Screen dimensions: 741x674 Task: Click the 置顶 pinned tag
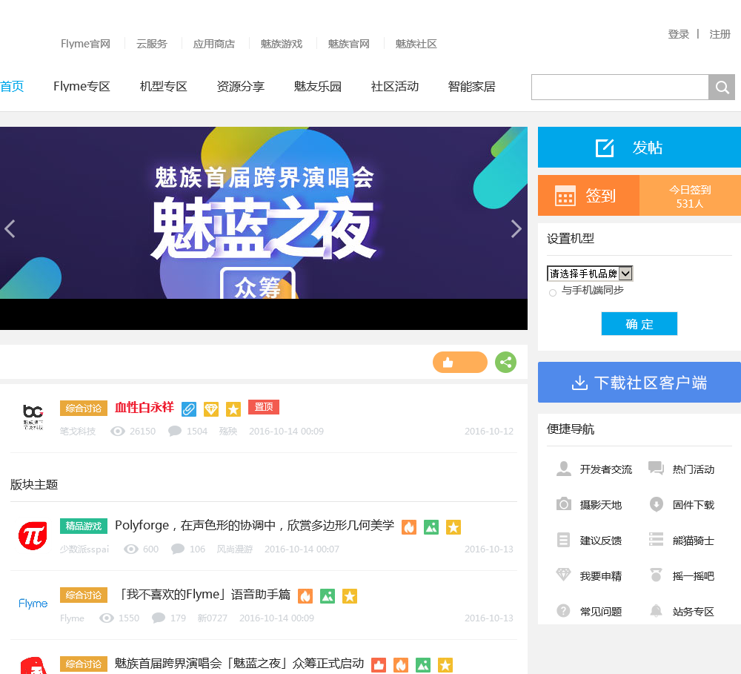(x=264, y=407)
